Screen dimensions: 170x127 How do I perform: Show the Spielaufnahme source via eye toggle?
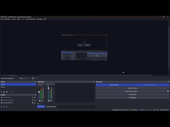coord(32,97)
